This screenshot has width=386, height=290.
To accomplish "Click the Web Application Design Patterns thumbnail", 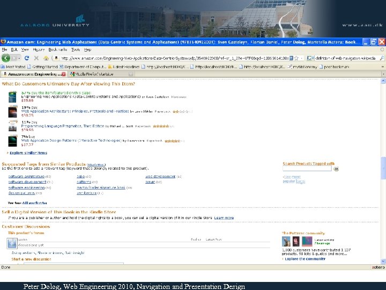I will 13,141.
